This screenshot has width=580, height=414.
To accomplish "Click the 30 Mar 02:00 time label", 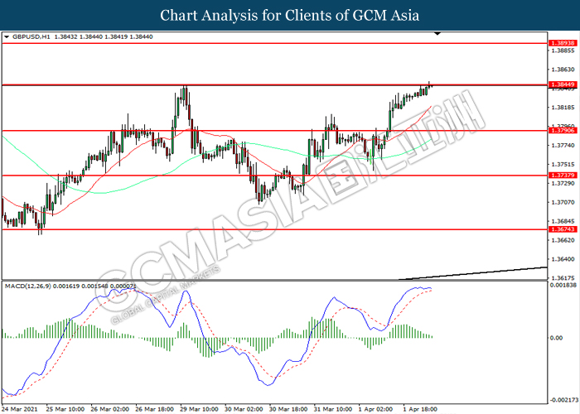I will (244, 409).
